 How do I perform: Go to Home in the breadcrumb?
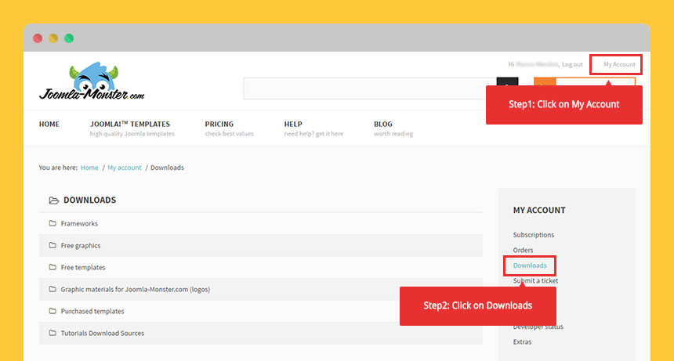click(89, 168)
